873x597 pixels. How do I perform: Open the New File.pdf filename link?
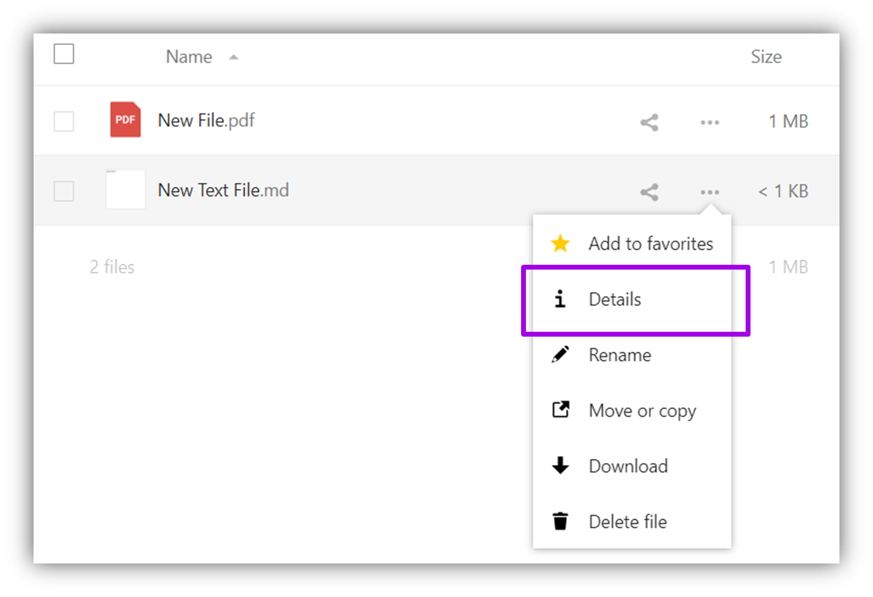[206, 120]
